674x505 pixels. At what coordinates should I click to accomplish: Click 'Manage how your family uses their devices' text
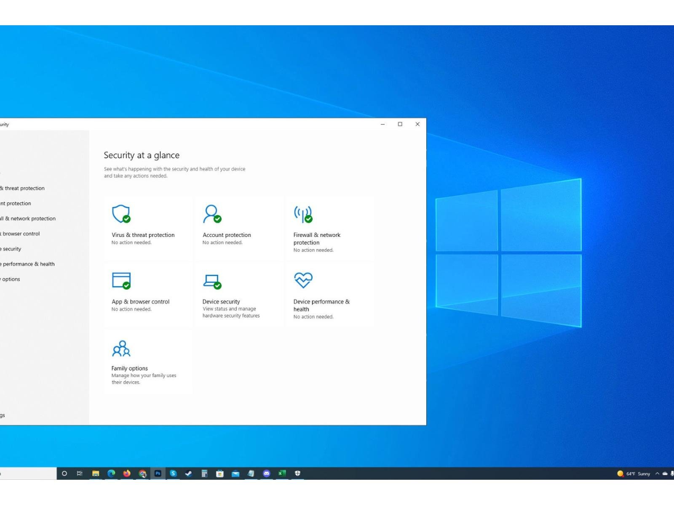tap(144, 379)
